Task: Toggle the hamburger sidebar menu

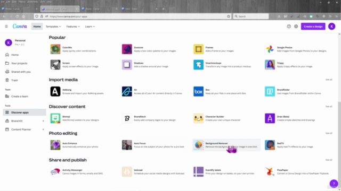Action: pyautogui.click(x=6, y=27)
